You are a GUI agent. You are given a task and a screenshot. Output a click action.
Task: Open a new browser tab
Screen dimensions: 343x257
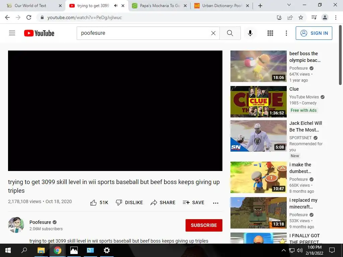coord(260,6)
